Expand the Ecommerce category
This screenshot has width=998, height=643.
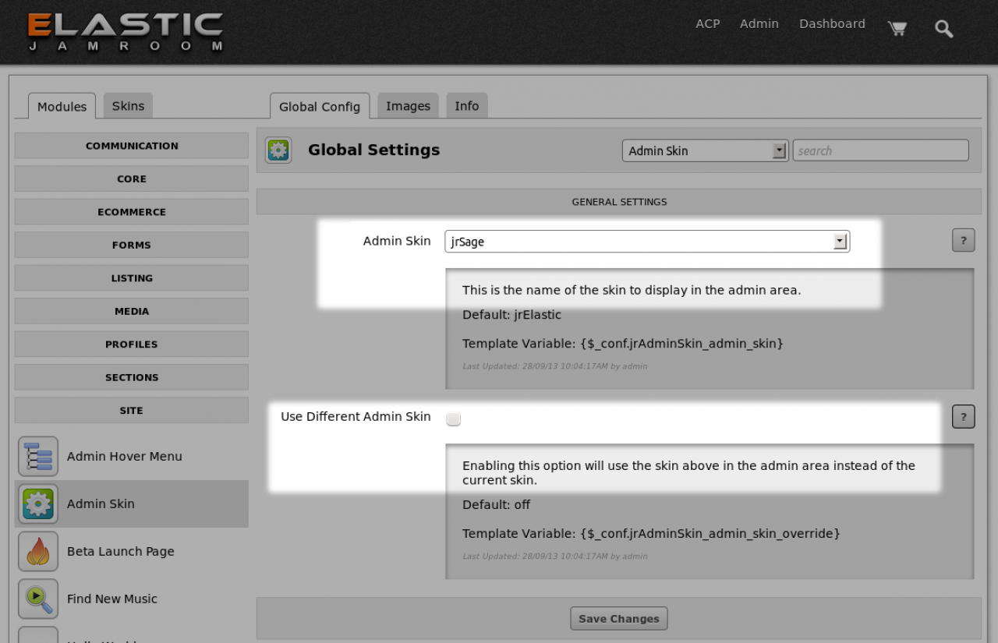132,212
